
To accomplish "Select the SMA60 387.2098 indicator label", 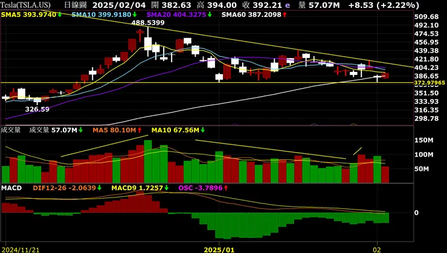I will pyautogui.click(x=251, y=14).
